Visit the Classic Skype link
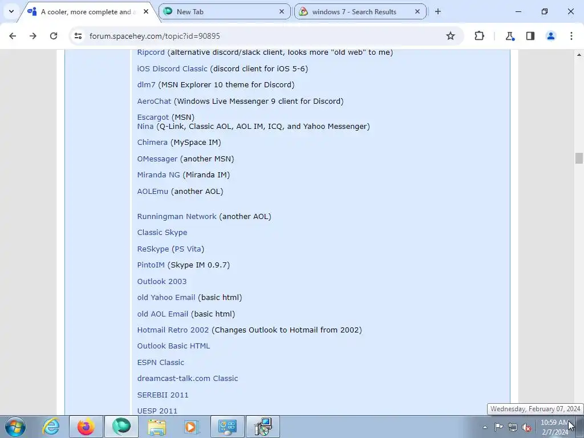Screen dimensions: 584x438 tap(162, 233)
